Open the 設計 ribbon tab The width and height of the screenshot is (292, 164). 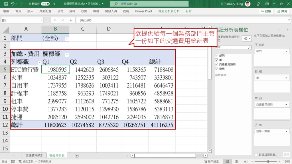coord(188,11)
